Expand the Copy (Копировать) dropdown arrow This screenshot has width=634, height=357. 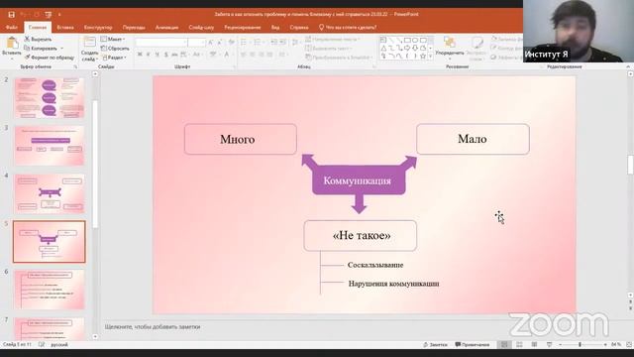click(x=61, y=49)
